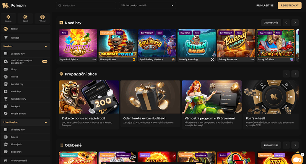The height and width of the screenshot is (164, 306).
Task: Click the Blackjack cards icon
Action: click(6, 144)
